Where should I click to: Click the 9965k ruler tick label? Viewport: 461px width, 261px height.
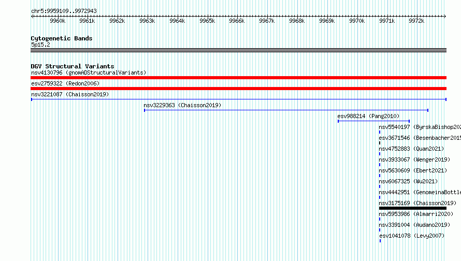(207, 21)
